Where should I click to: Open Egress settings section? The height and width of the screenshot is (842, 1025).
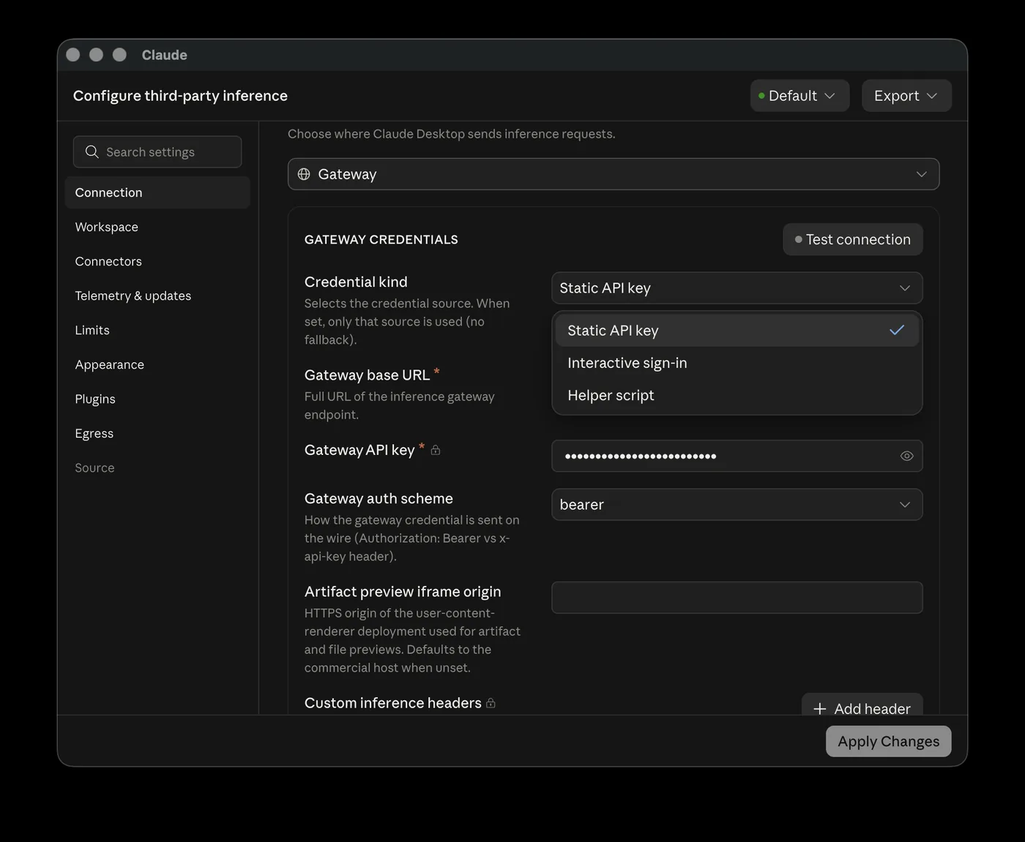pyautogui.click(x=157, y=433)
